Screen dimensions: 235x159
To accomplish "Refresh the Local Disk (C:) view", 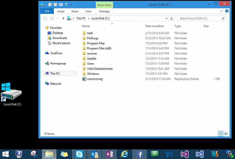I will click(172, 18).
